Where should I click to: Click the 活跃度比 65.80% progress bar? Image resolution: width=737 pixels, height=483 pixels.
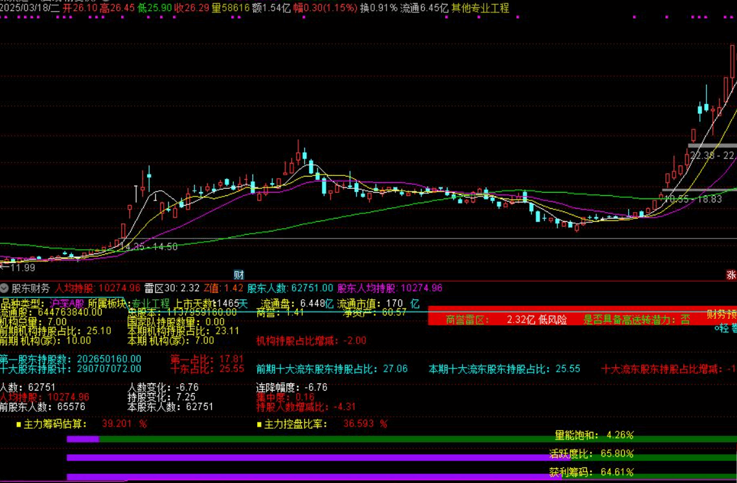click(x=402, y=458)
